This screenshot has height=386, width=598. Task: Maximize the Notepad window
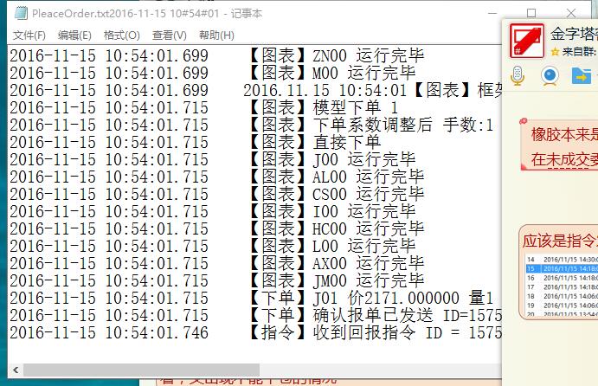click(530, 13)
